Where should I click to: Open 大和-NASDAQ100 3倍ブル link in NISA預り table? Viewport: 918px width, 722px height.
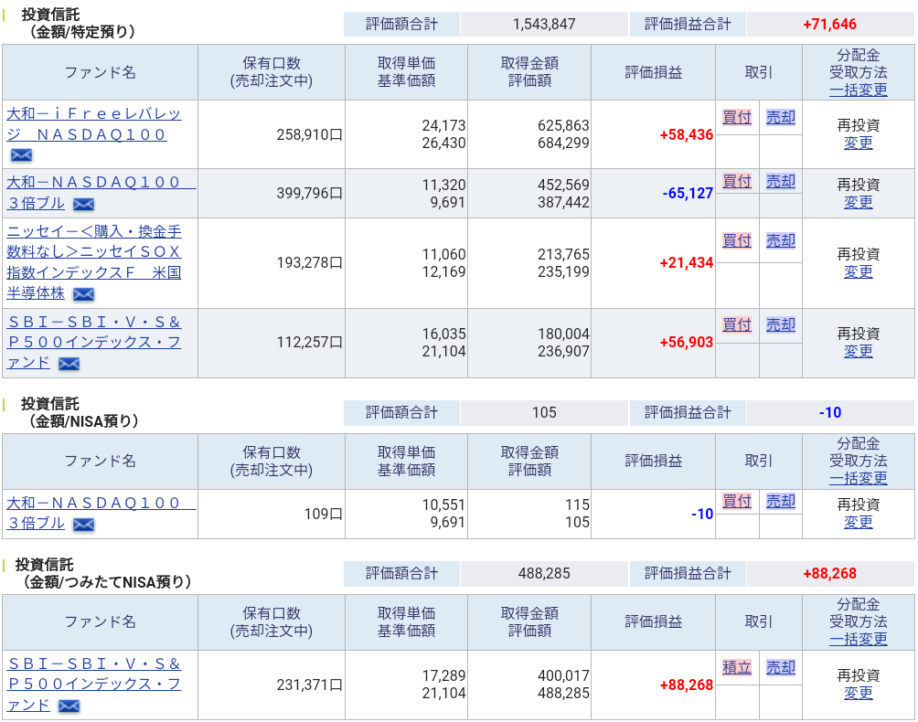[101, 513]
